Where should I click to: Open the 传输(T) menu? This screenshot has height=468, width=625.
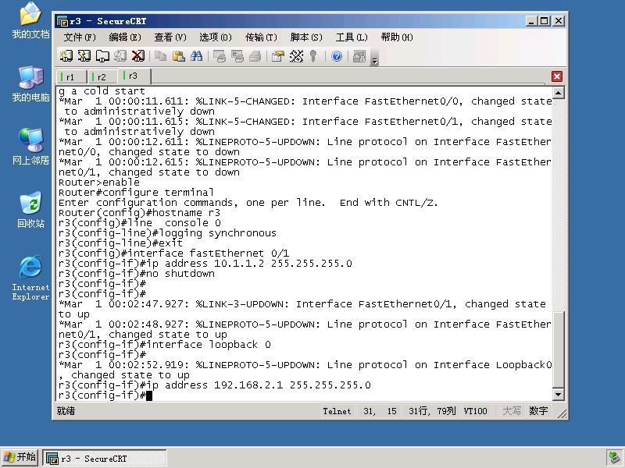pos(261,37)
